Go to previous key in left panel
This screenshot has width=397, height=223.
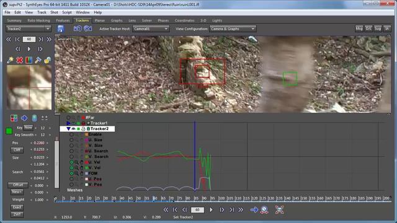[x=17, y=39]
